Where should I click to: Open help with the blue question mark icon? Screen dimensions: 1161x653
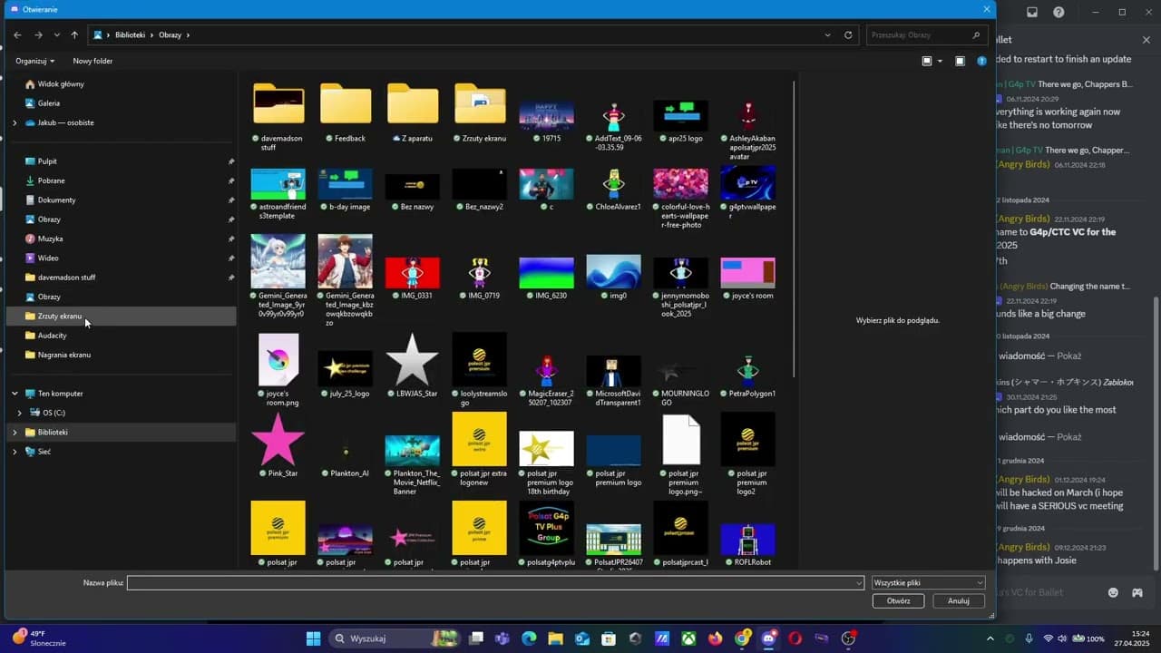(x=981, y=61)
